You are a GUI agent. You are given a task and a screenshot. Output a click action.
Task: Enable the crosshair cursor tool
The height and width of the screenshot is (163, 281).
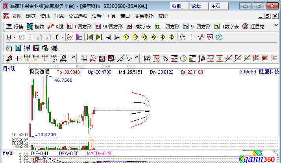(x=192, y=37)
